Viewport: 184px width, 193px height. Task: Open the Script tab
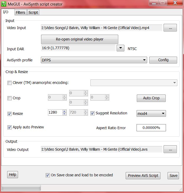(33, 12)
